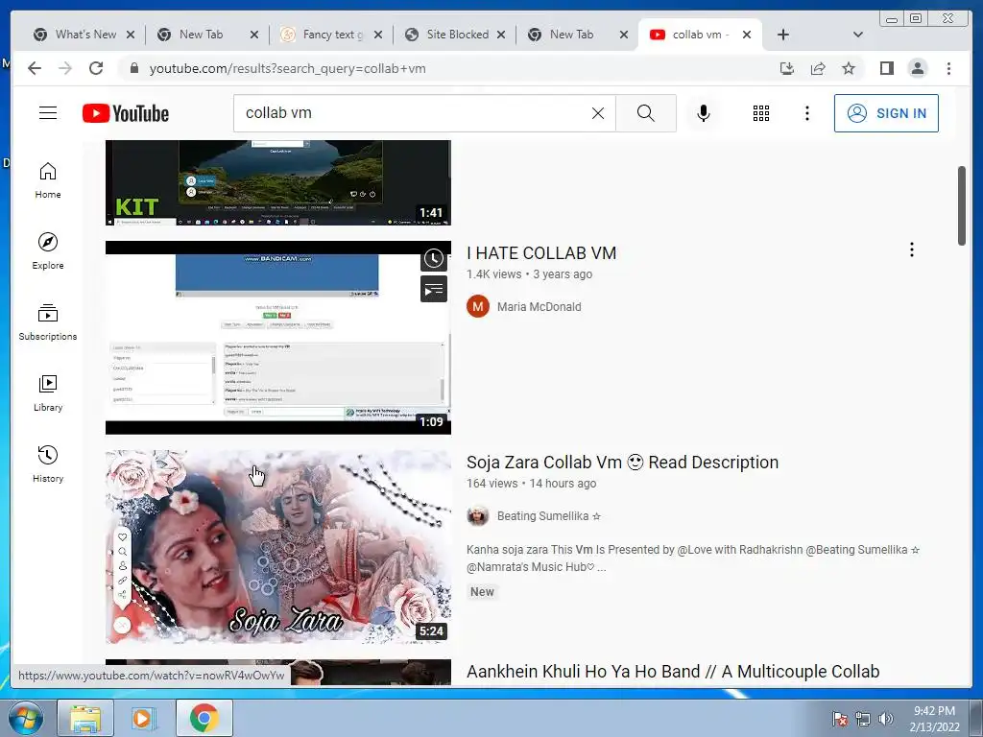Open the Chrome profile avatar menu

point(917,68)
